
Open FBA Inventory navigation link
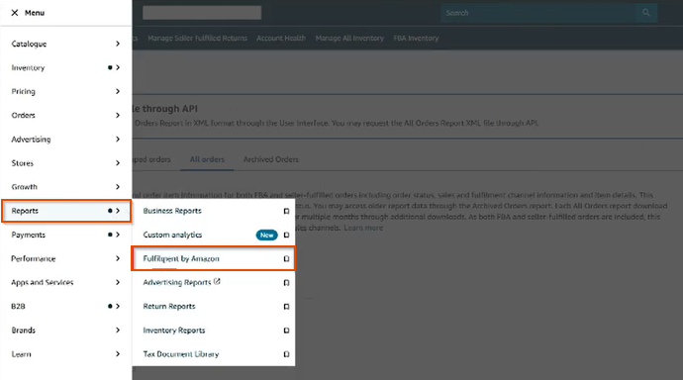coord(416,39)
